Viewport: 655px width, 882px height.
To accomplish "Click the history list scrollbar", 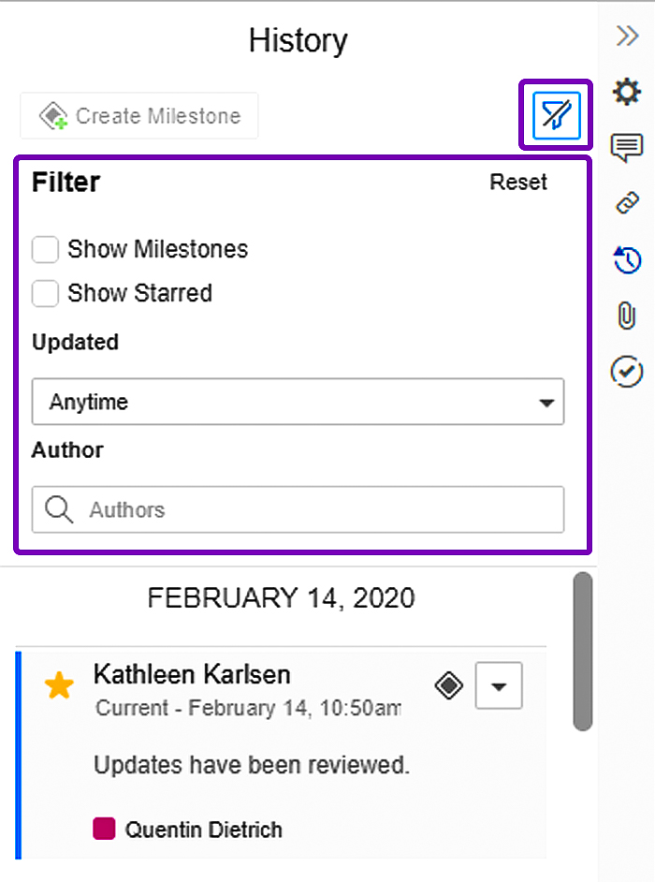I will pyautogui.click(x=583, y=651).
